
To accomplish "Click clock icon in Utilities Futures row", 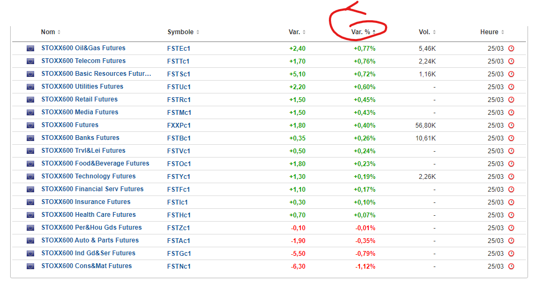I will 511,87.
